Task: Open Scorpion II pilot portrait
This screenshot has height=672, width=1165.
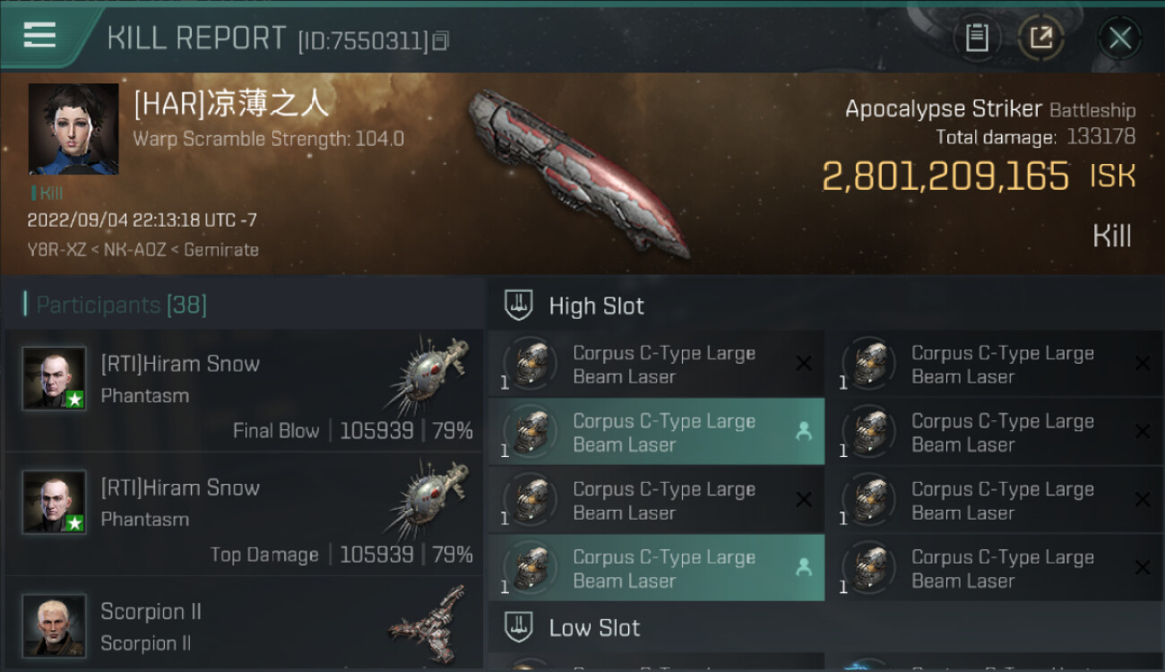Action: point(55,625)
